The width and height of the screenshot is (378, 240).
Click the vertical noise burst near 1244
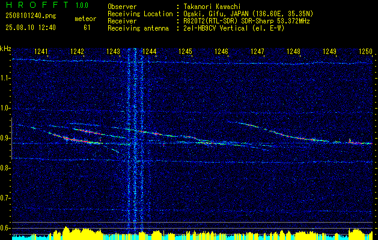click(x=135, y=140)
